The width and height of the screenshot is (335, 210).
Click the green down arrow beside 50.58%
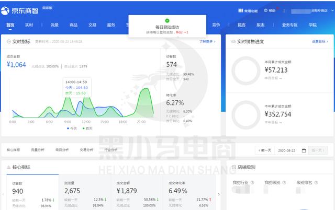pos(158,200)
